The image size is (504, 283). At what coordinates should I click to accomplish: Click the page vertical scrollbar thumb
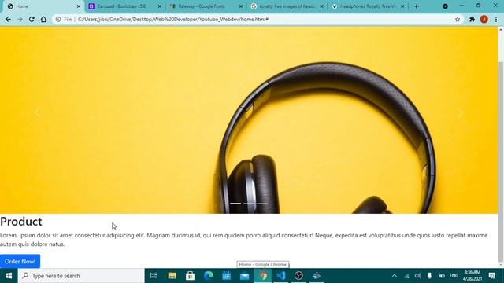click(x=501, y=162)
